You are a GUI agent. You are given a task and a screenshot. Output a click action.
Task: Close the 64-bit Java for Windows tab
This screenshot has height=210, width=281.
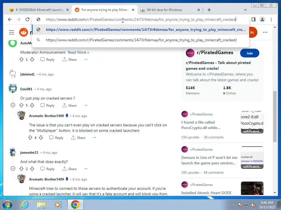[199, 10]
